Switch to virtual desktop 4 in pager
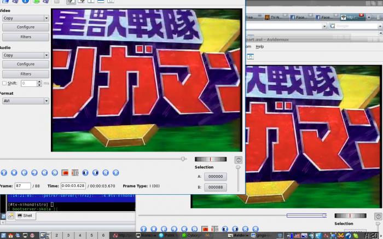 [80, 235]
